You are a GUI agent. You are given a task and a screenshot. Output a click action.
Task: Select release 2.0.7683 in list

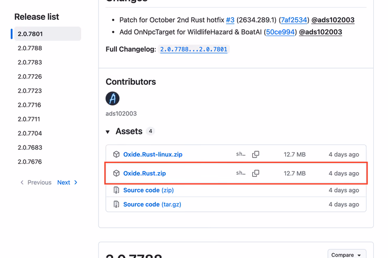(30, 148)
